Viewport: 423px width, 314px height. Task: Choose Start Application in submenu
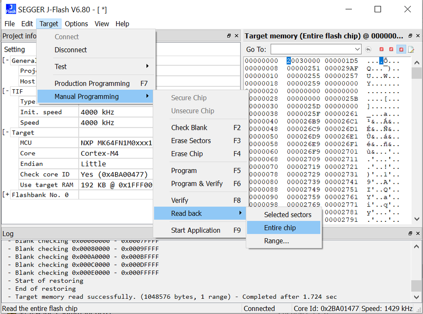pyautogui.click(x=200, y=230)
